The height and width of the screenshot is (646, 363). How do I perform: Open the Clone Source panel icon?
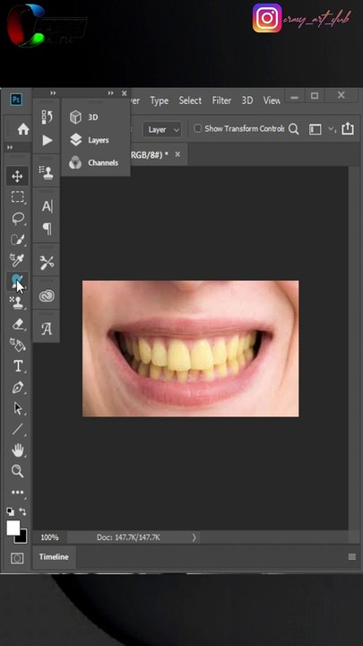(x=47, y=171)
